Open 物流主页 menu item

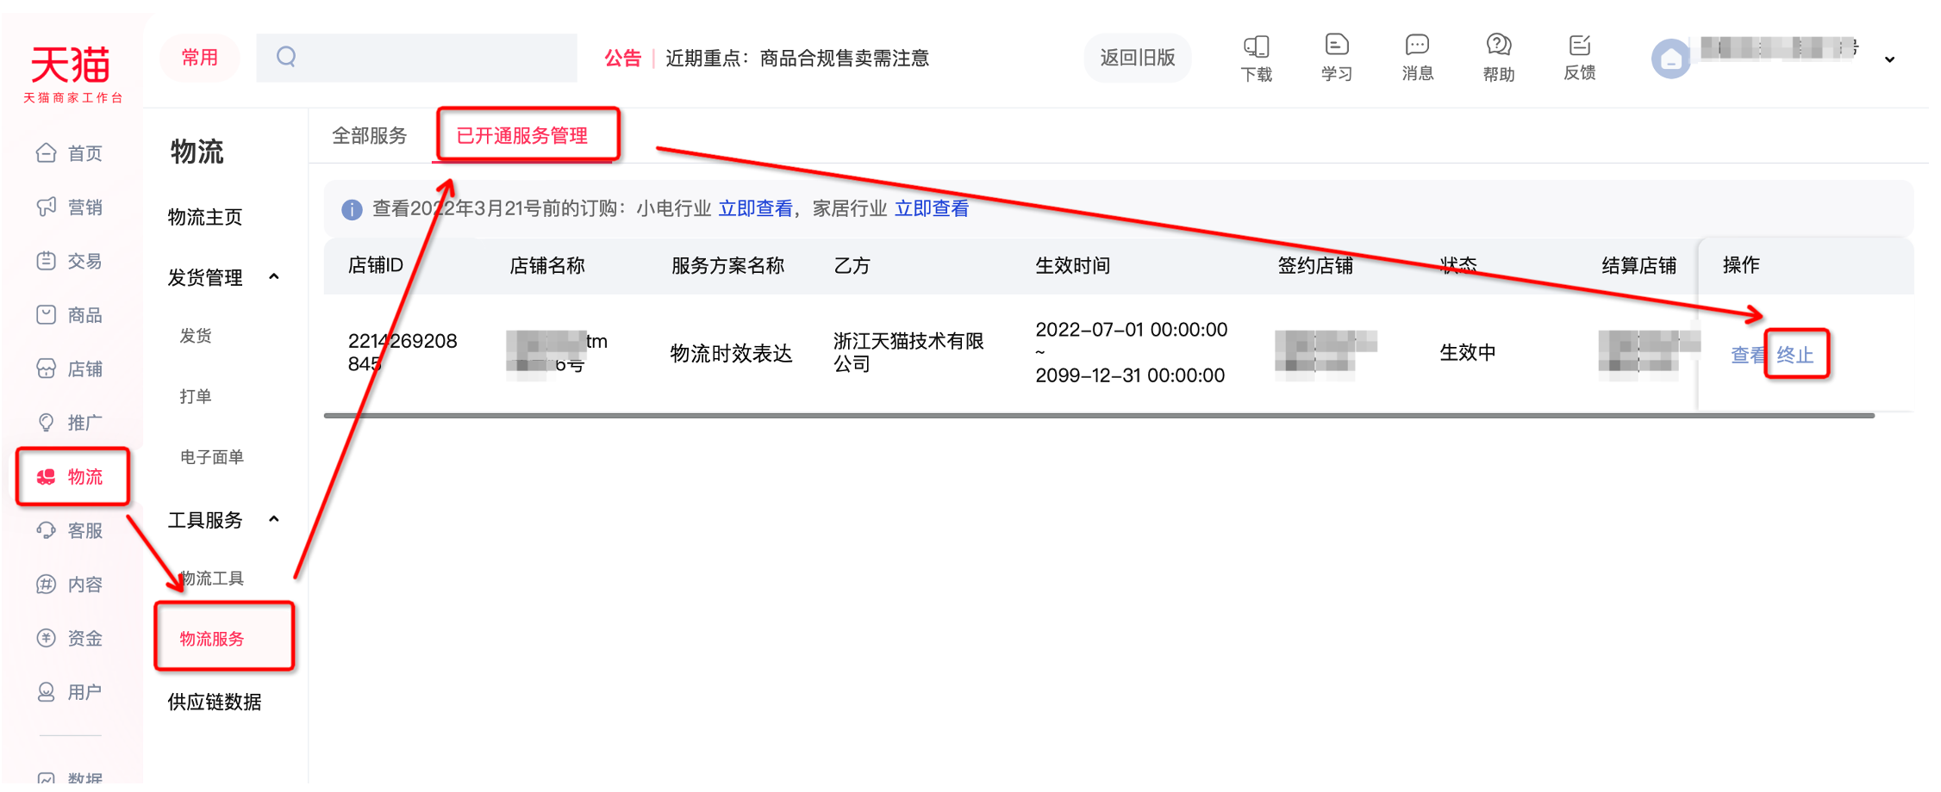[x=205, y=217]
